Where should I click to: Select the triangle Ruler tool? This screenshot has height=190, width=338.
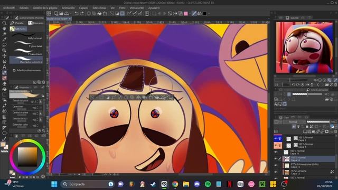4,128
